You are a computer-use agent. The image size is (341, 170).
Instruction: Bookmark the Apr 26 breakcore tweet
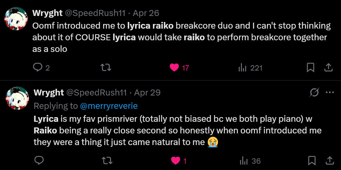click(x=310, y=68)
